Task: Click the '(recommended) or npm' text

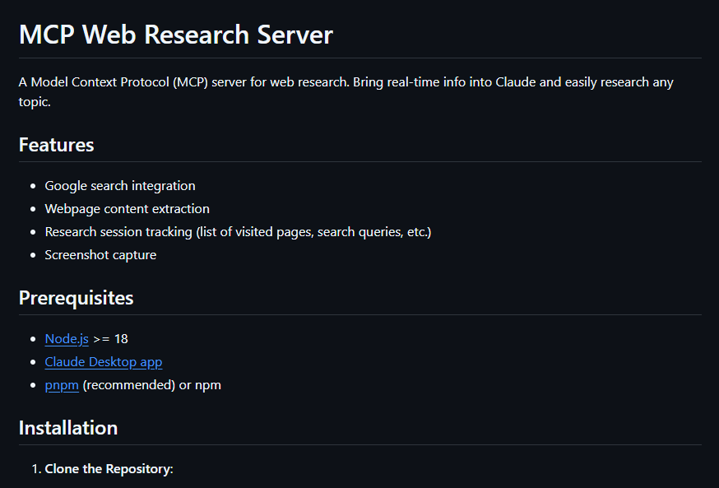Action: [x=151, y=385]
